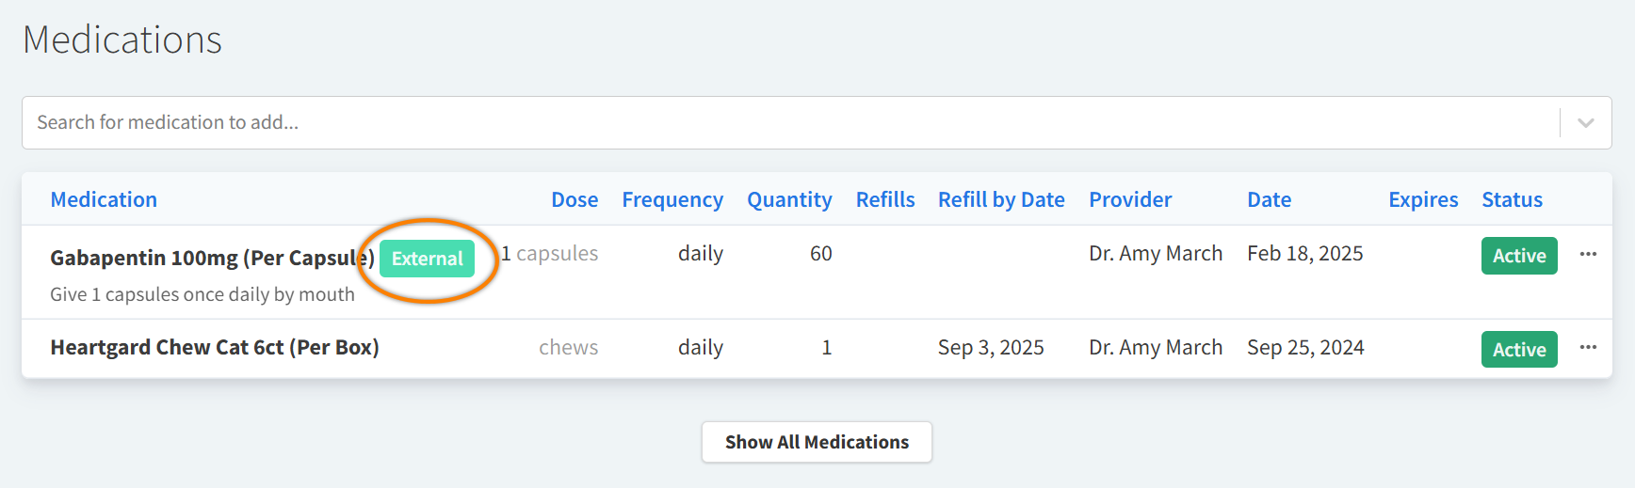Sort by the Expires column header
Image resolution: width=1635 pixels, height=488 pixels.
[x=1423, y=199]
